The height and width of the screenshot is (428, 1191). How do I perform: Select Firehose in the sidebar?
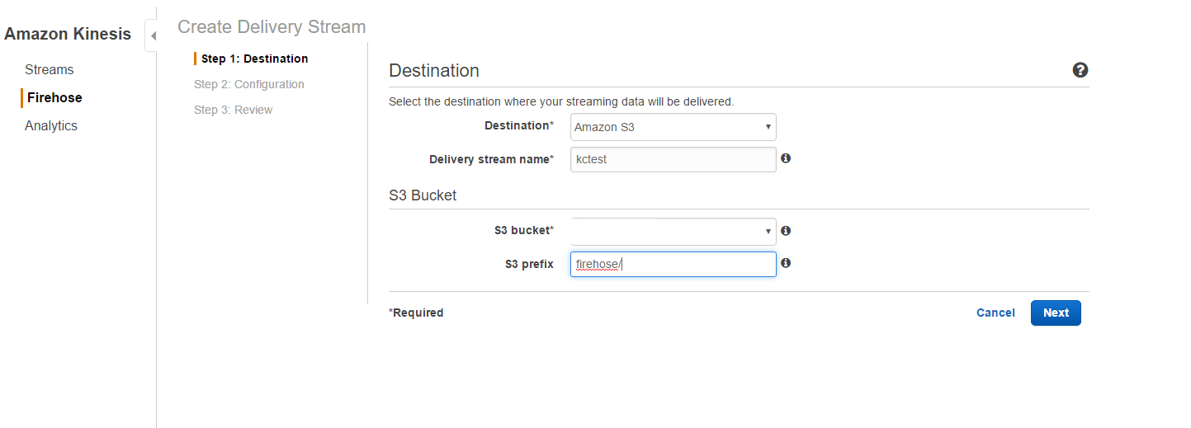(x=54, y=97)
